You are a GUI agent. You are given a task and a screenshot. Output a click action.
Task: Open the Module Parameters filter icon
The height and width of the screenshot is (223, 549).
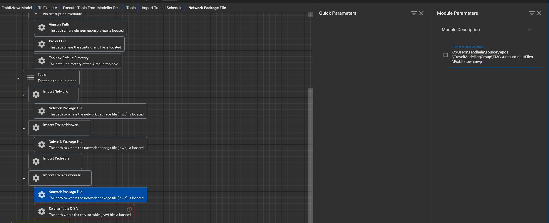531,13
